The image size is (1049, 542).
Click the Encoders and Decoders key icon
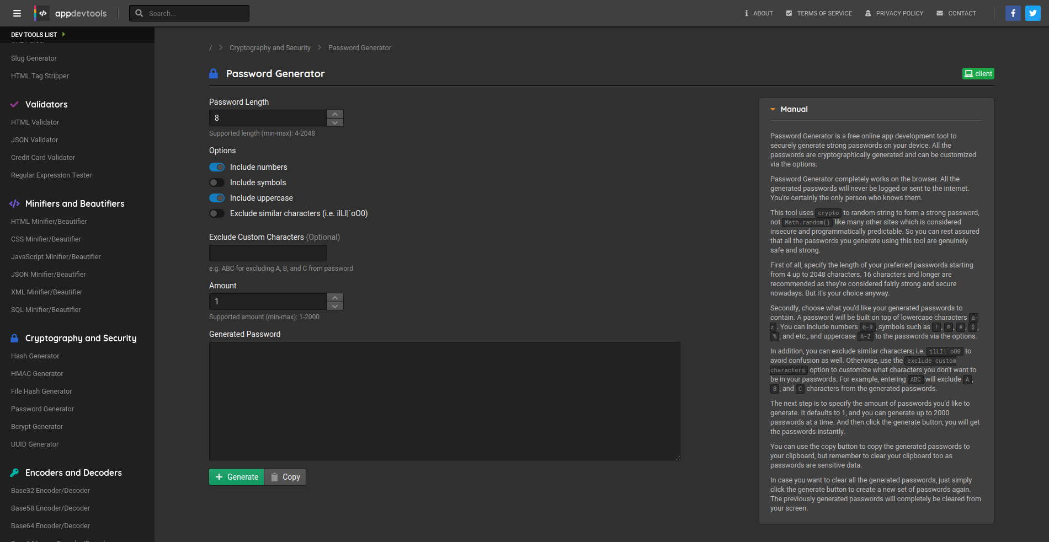14,473
